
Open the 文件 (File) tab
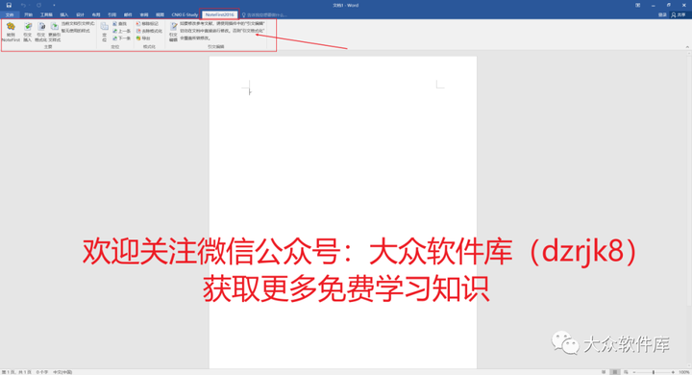[10, 14]
